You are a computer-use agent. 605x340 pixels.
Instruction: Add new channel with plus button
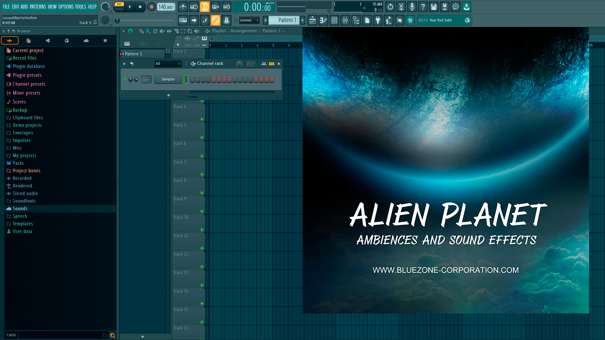[168, 95]
